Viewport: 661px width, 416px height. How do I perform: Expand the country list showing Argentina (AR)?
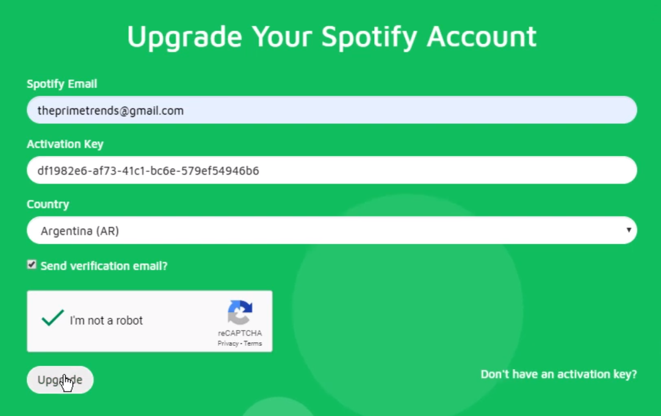coord(331,230)
